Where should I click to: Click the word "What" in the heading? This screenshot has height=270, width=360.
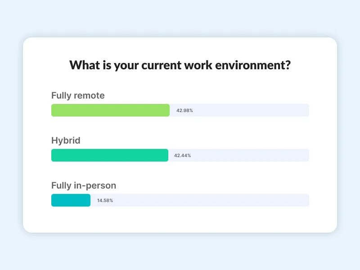point(85,65)
